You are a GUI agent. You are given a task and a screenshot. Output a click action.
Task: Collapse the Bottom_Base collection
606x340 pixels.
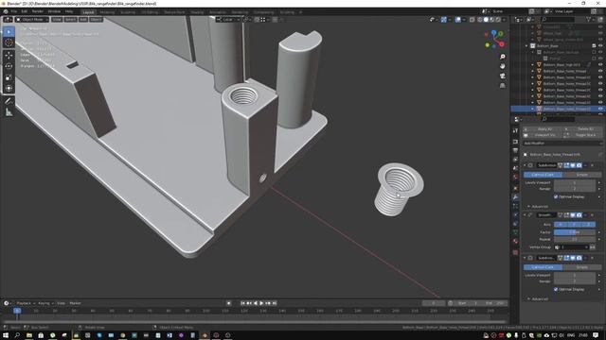coord(526,46)
